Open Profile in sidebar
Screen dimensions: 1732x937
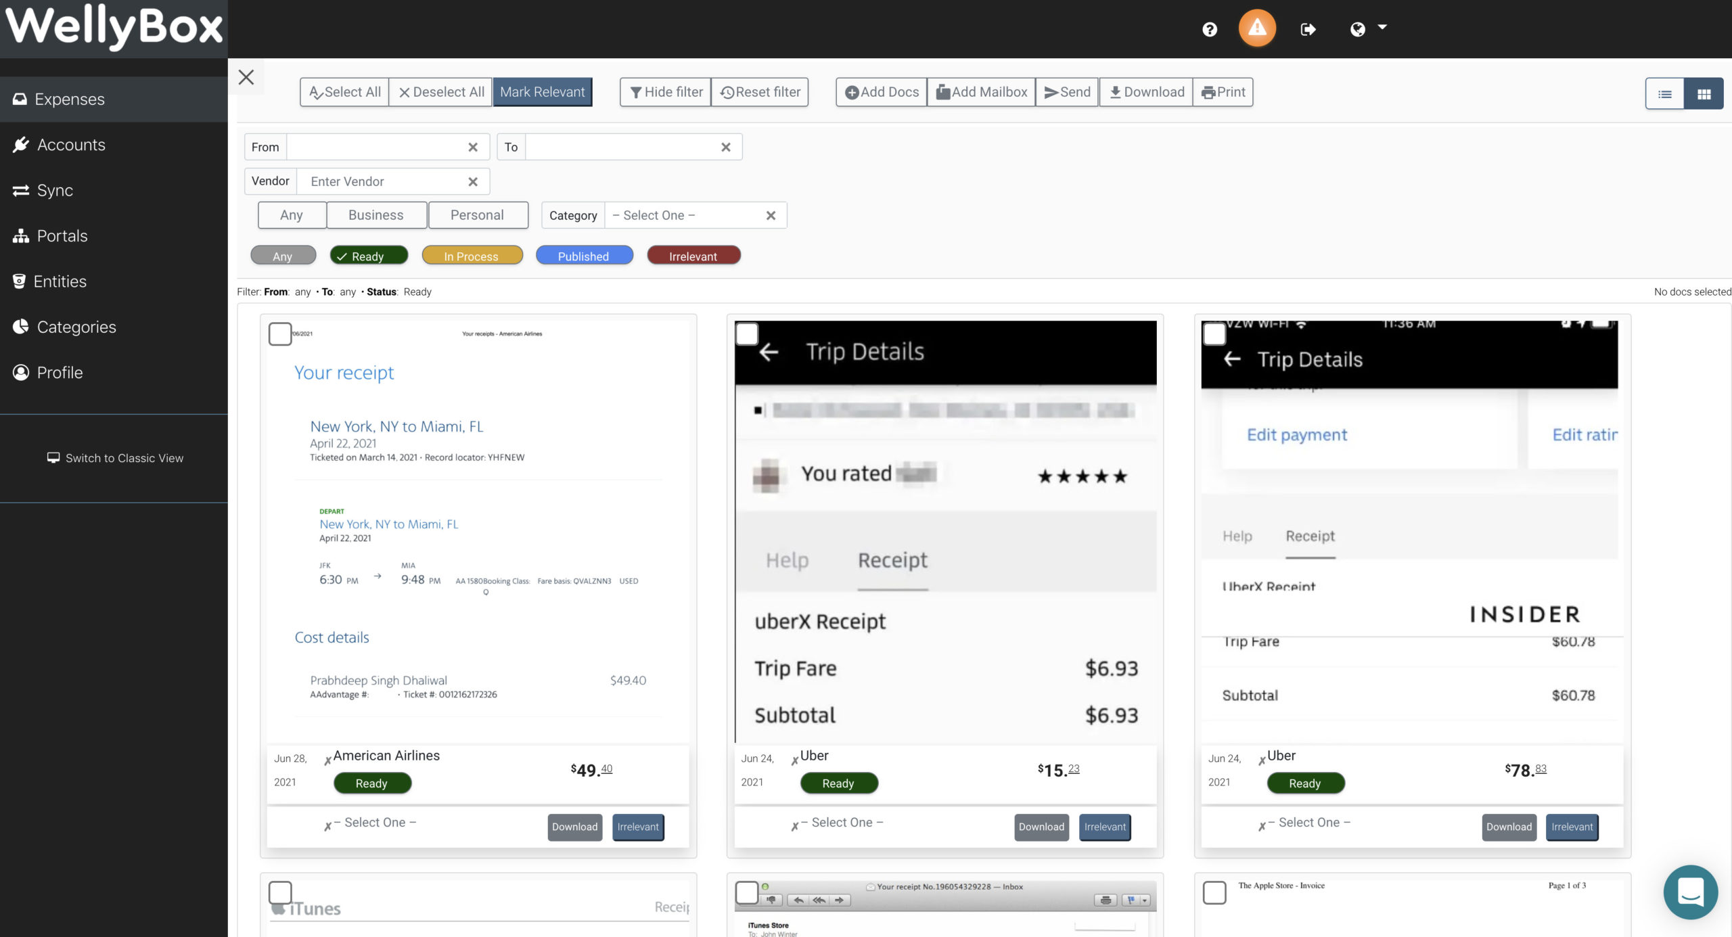(114, 372)
